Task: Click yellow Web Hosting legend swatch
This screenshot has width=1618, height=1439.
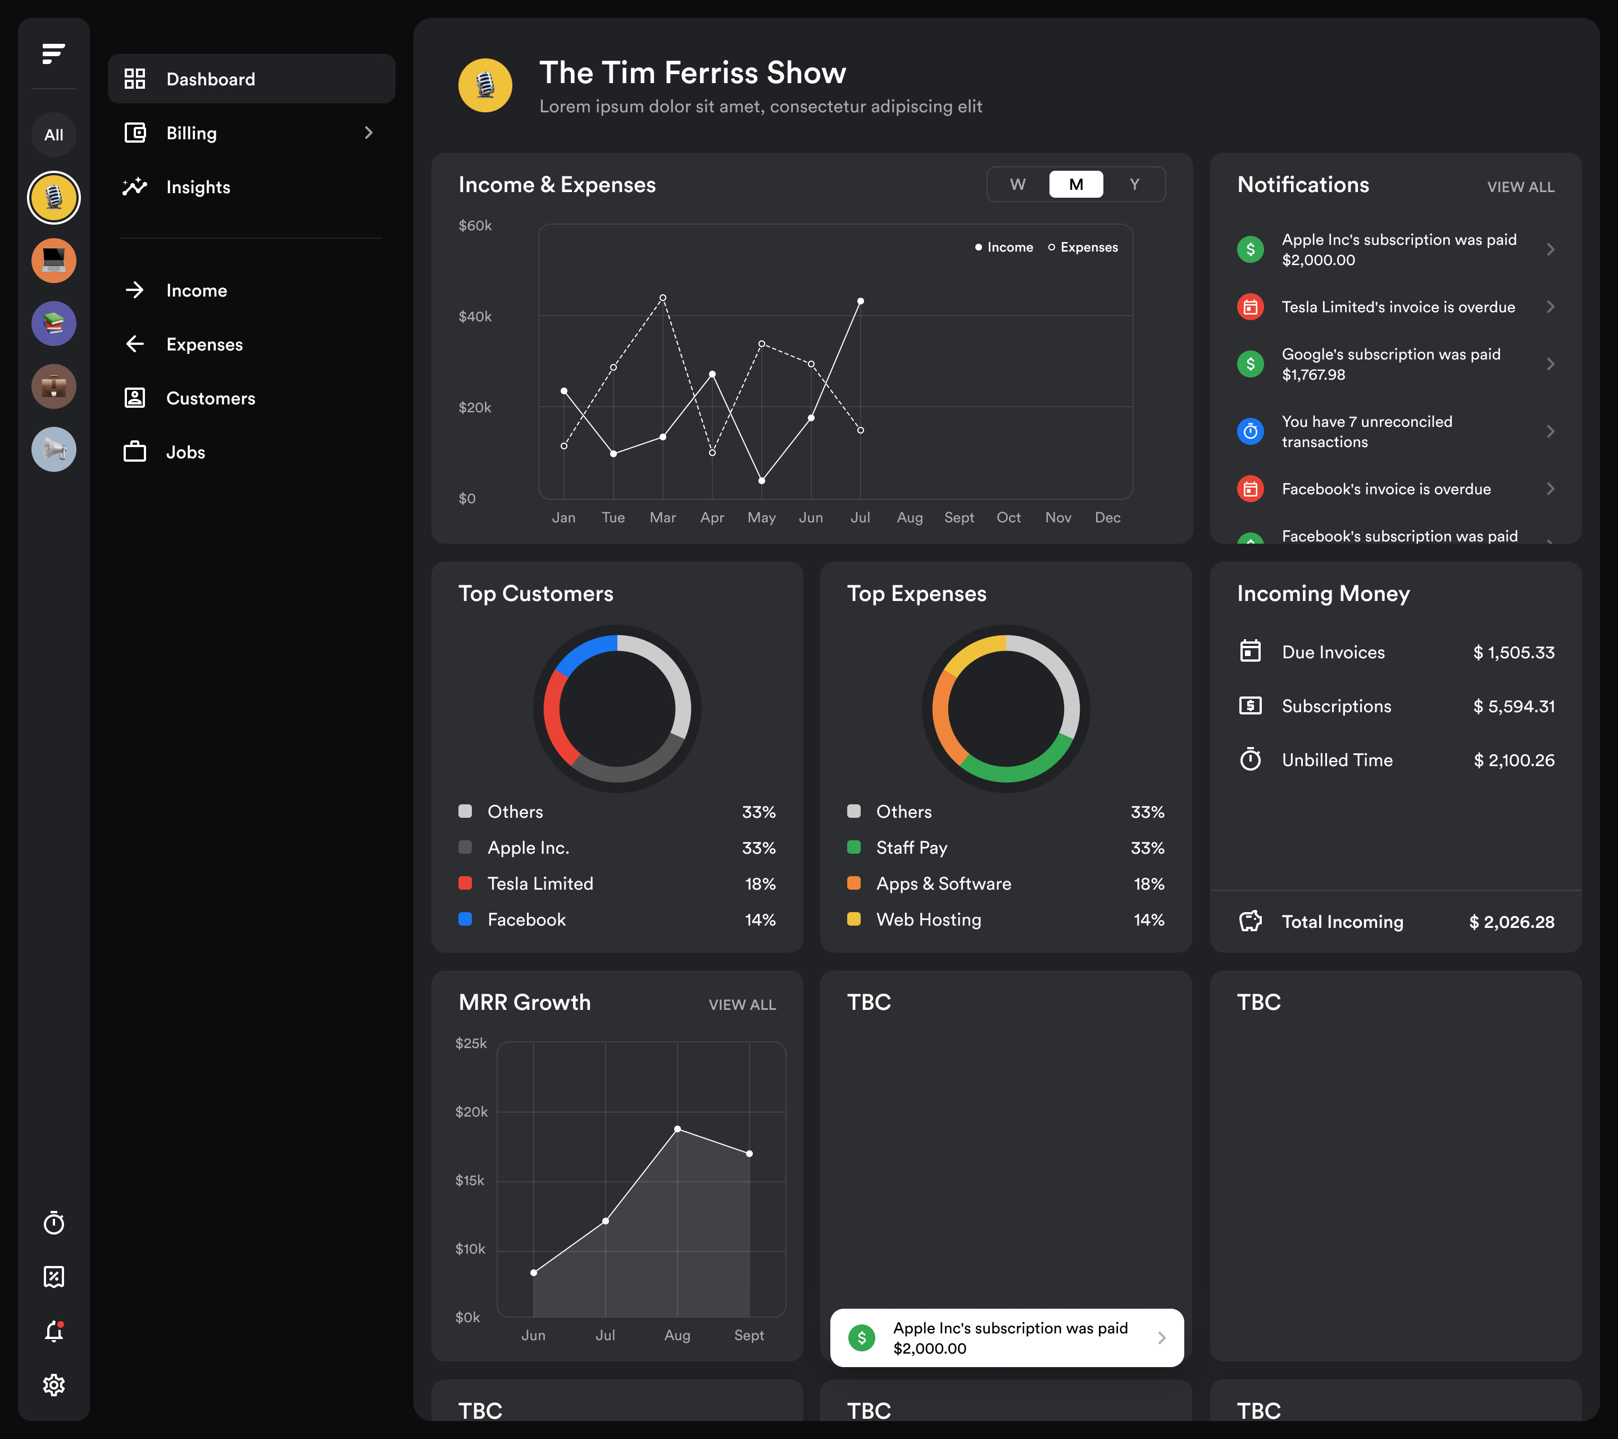Action: pos(854,919)
